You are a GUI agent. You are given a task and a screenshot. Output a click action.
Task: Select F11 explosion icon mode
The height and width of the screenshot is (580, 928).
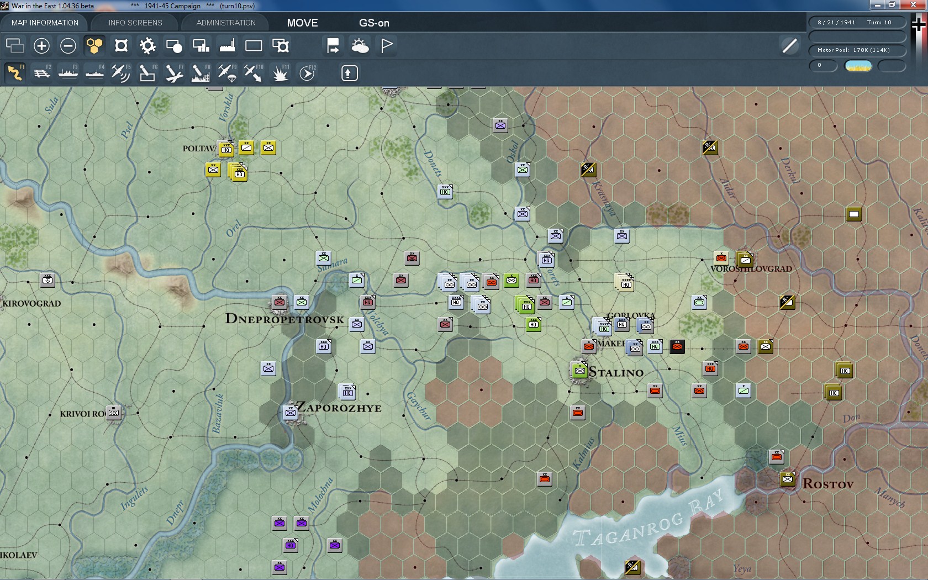(281, 73)
